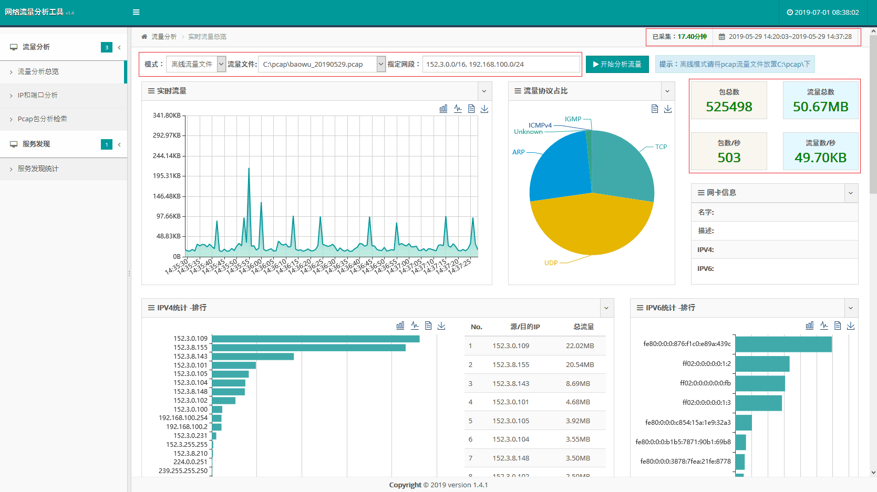This screenshot has width=877, height=492.
Task: Show data view for real-time traffic chart
Action: [x=471, y=109]
